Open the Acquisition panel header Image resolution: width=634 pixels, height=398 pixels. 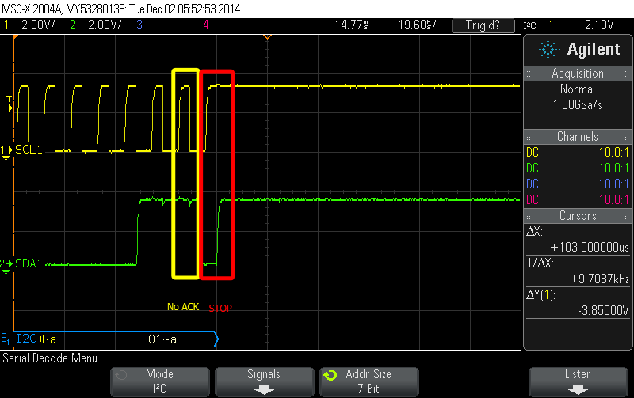[578, 74]
